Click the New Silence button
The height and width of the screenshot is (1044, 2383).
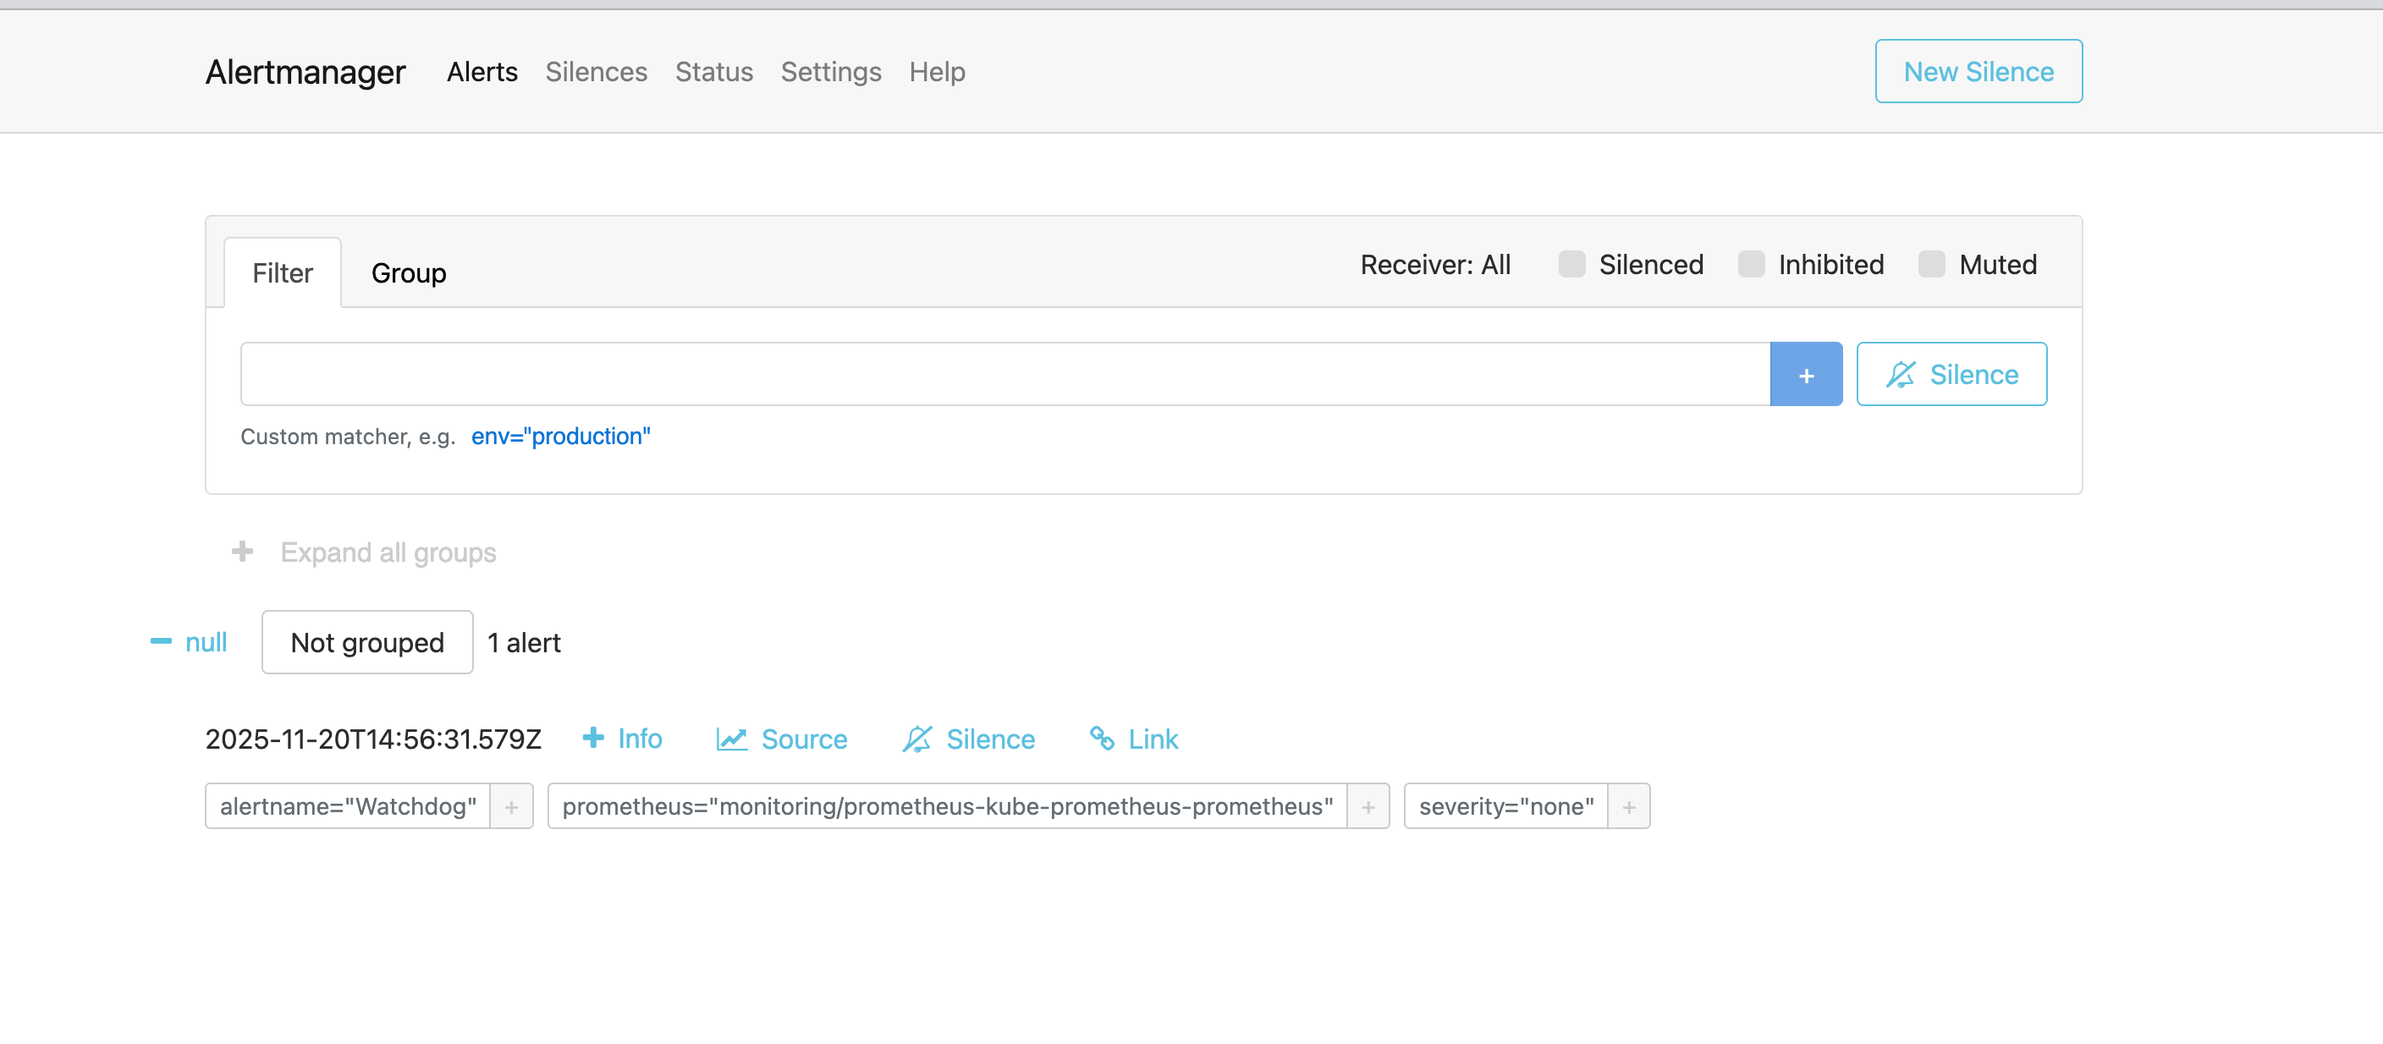point(1978,71)
